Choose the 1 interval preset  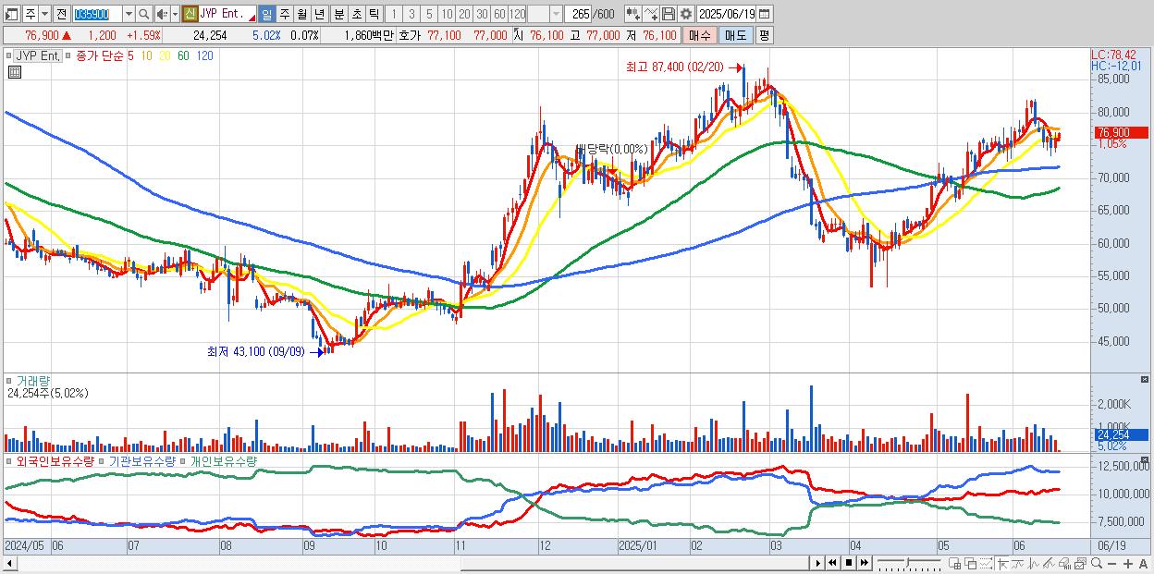[x=393, y=14]
